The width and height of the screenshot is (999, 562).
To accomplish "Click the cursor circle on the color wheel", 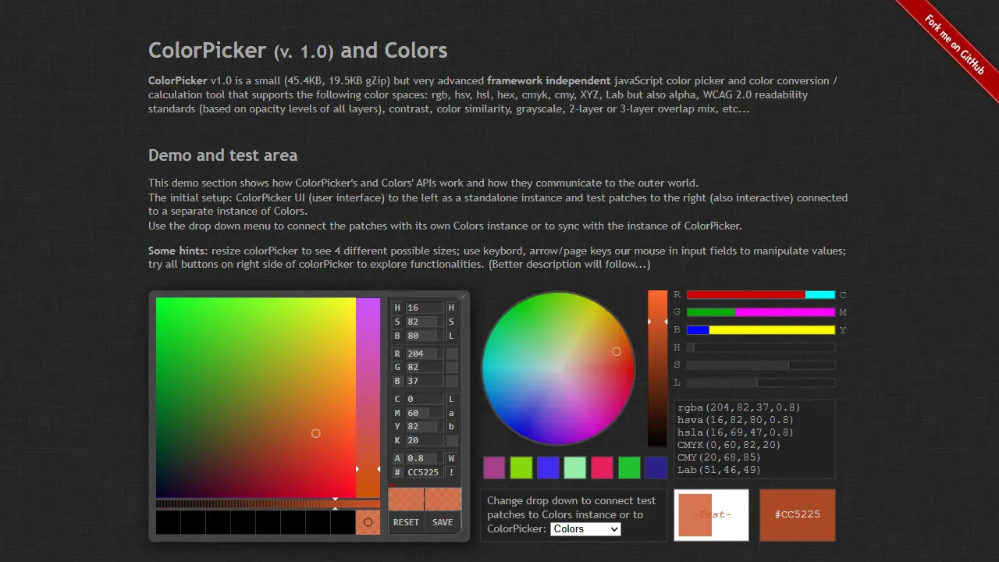I will pyautogui.click(x=617, y=352).
